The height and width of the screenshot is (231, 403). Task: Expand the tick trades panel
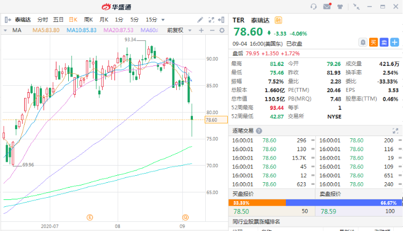tap(395, 131)
